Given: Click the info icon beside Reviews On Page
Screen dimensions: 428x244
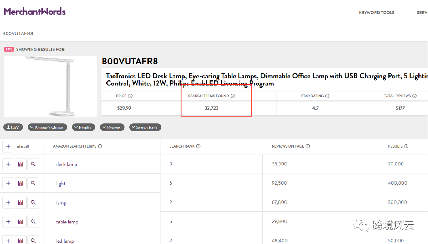Looking at the screenshot, I should click(308, 146).
